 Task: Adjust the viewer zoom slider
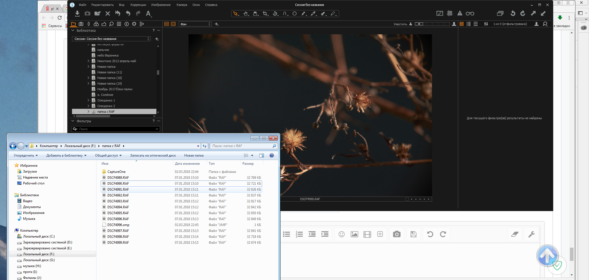click(432, 24)
